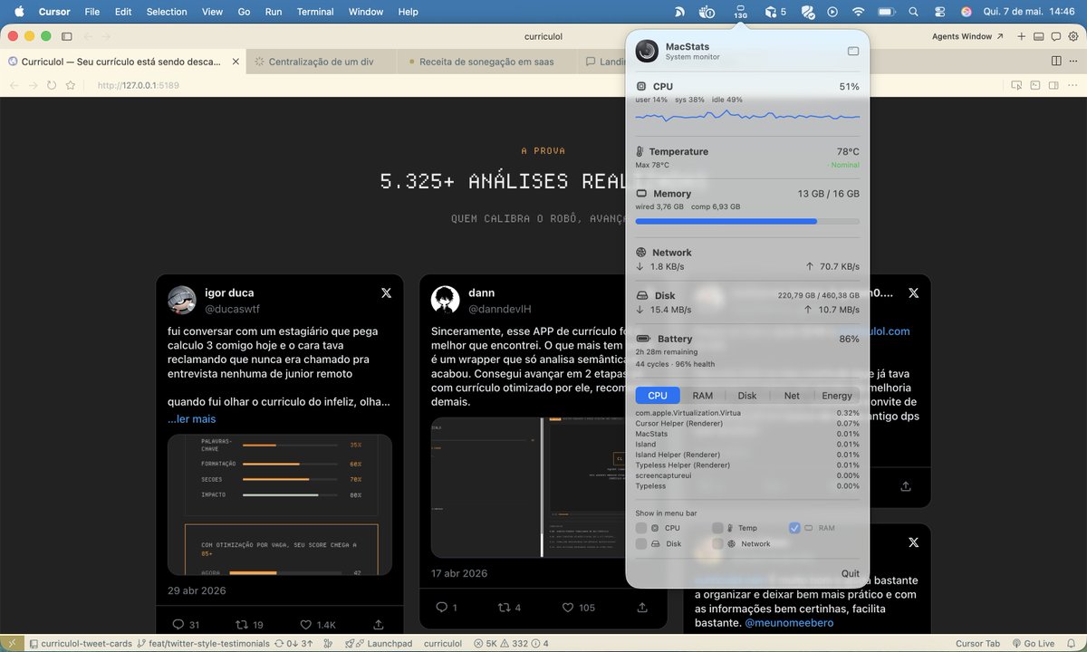Image resolution: width=1087 pixels, height=652 pixels.
Task: Click the URL address field
Action: [x=138, y=85]
